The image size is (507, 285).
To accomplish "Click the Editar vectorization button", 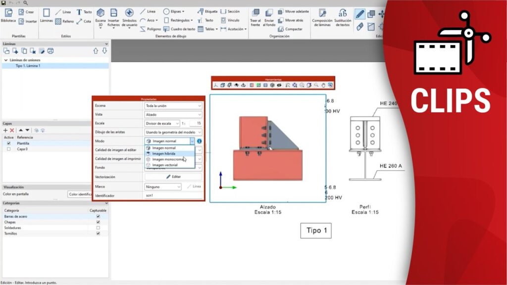I will click(x=173, y=177).
